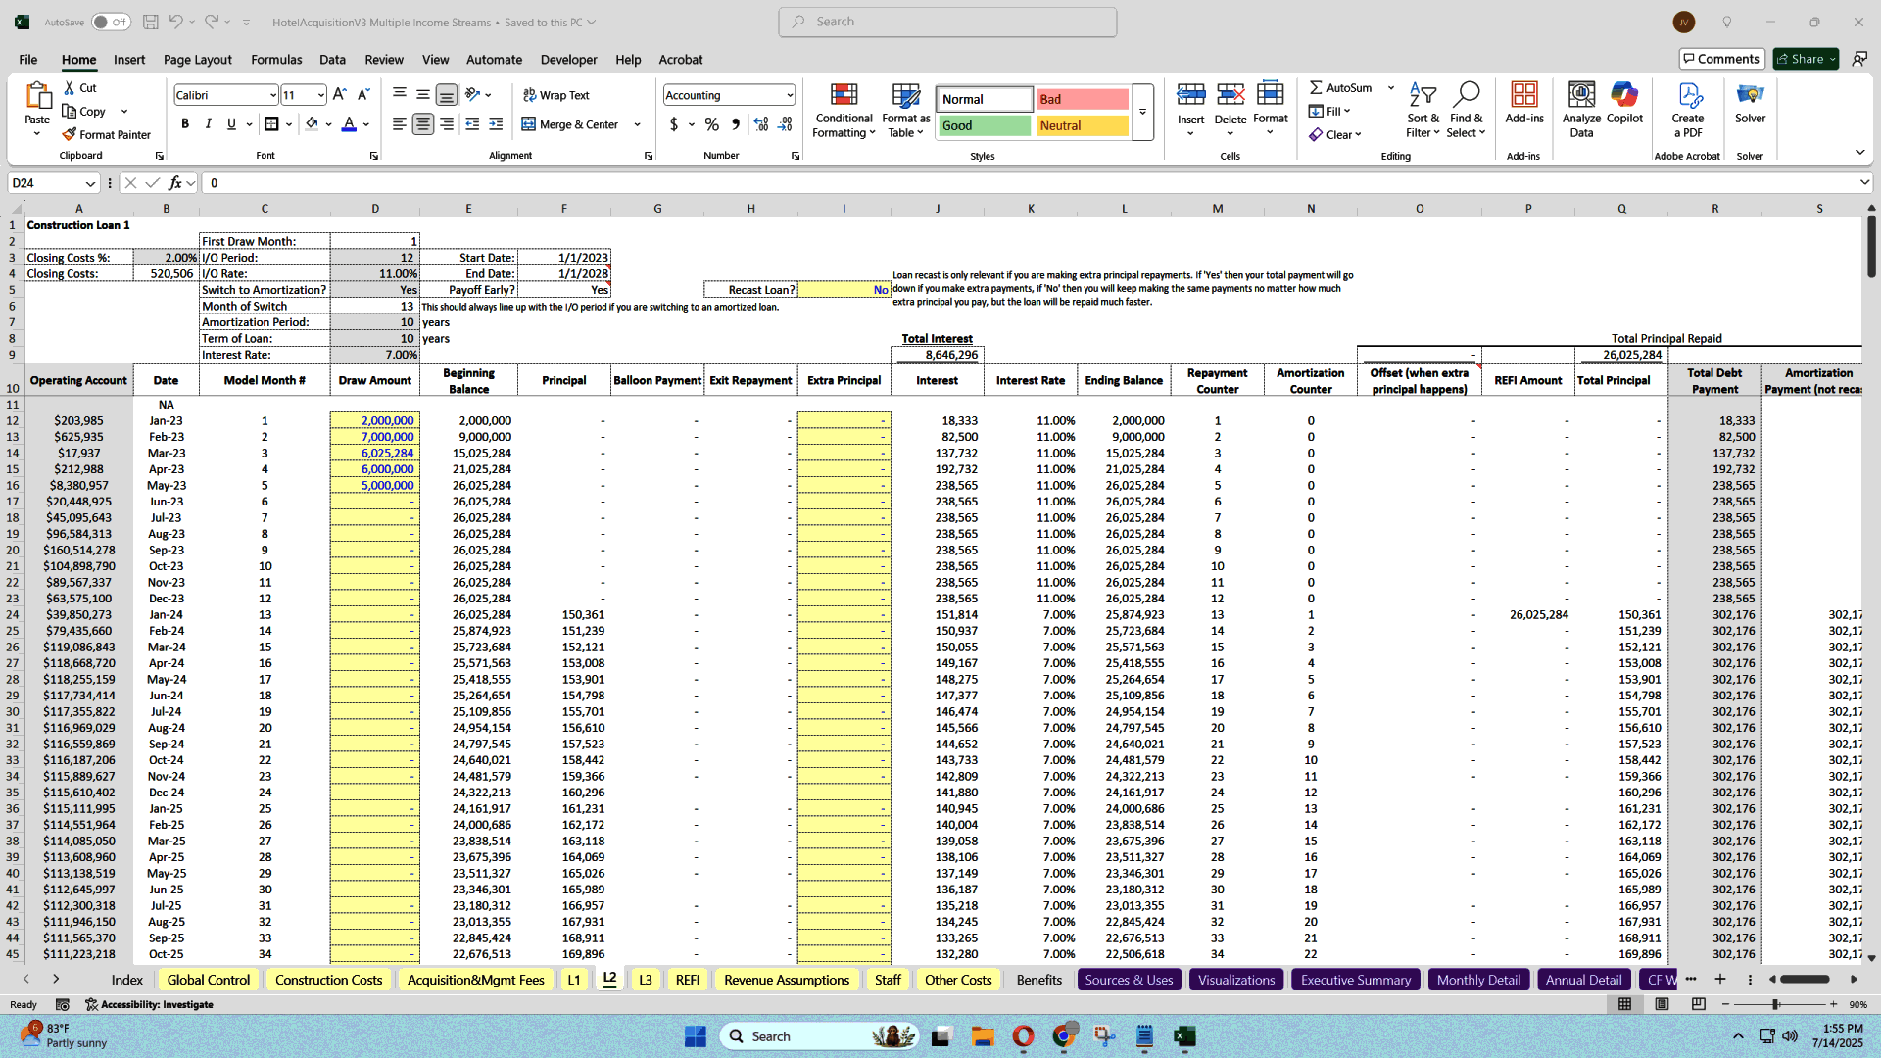Toggle AutoSave switch
Image resolution: width=1881 pixels, height=1058 pixels.
point(111,22)
